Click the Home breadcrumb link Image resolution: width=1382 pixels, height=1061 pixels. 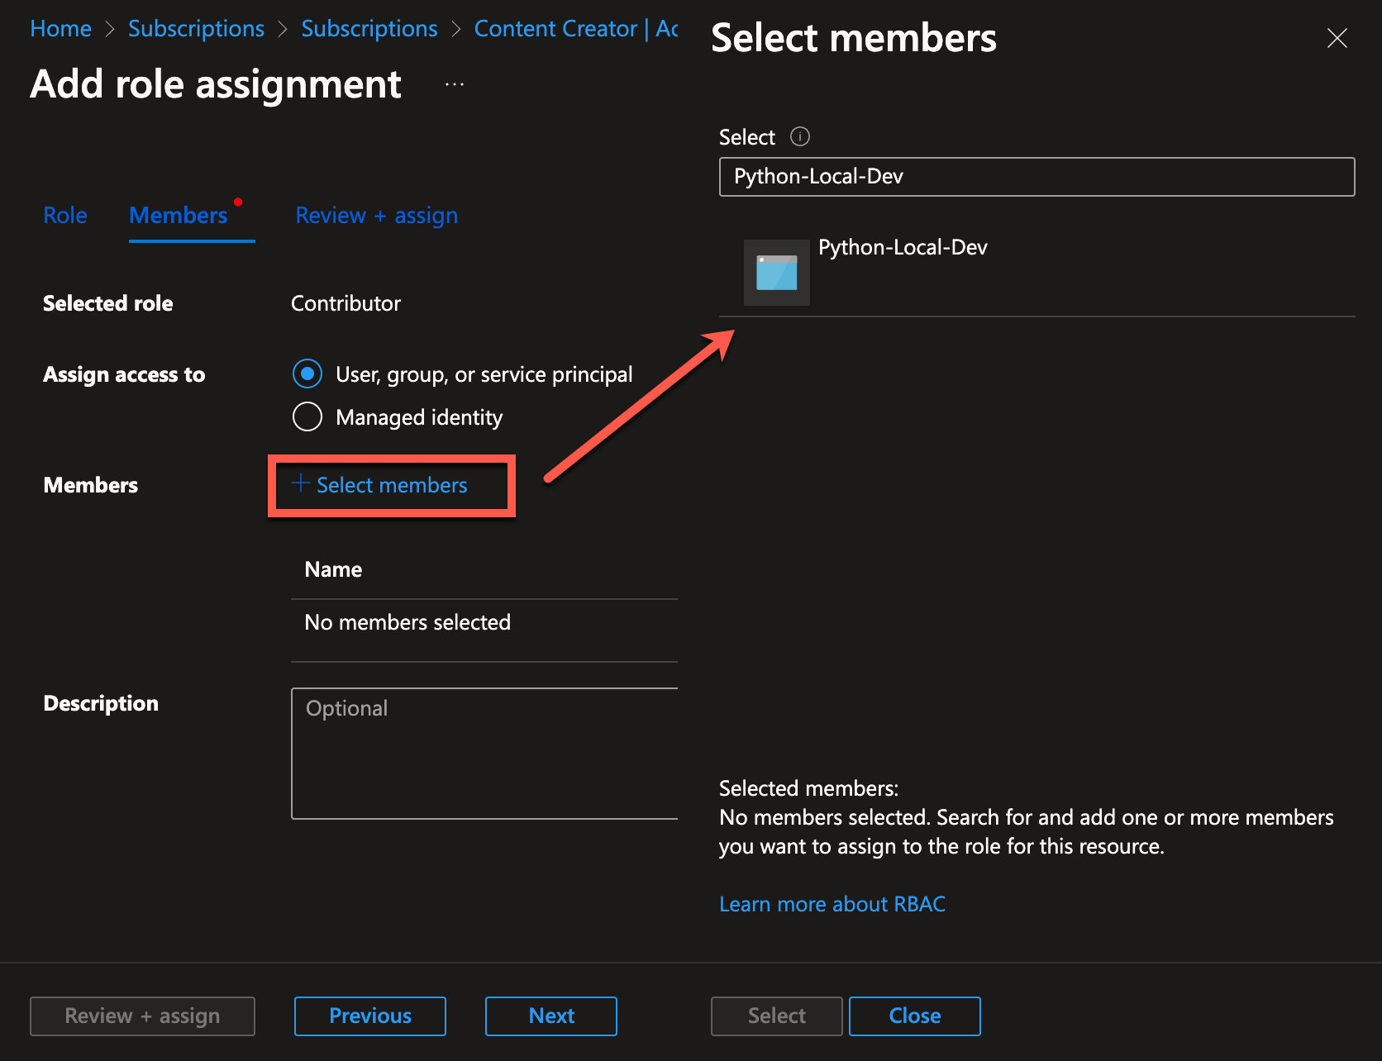point(60,29)
